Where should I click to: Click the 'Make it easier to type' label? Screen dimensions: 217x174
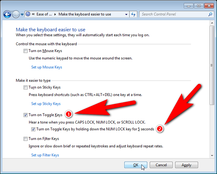[33, 80]
